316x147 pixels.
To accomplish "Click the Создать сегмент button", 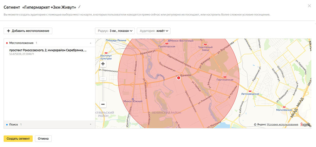I will tap(18, 138).
